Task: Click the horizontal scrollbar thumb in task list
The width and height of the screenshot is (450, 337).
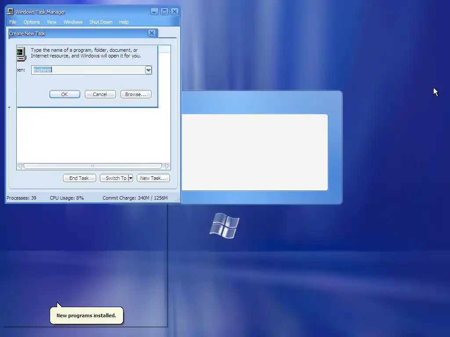Action: coord(92,166)
